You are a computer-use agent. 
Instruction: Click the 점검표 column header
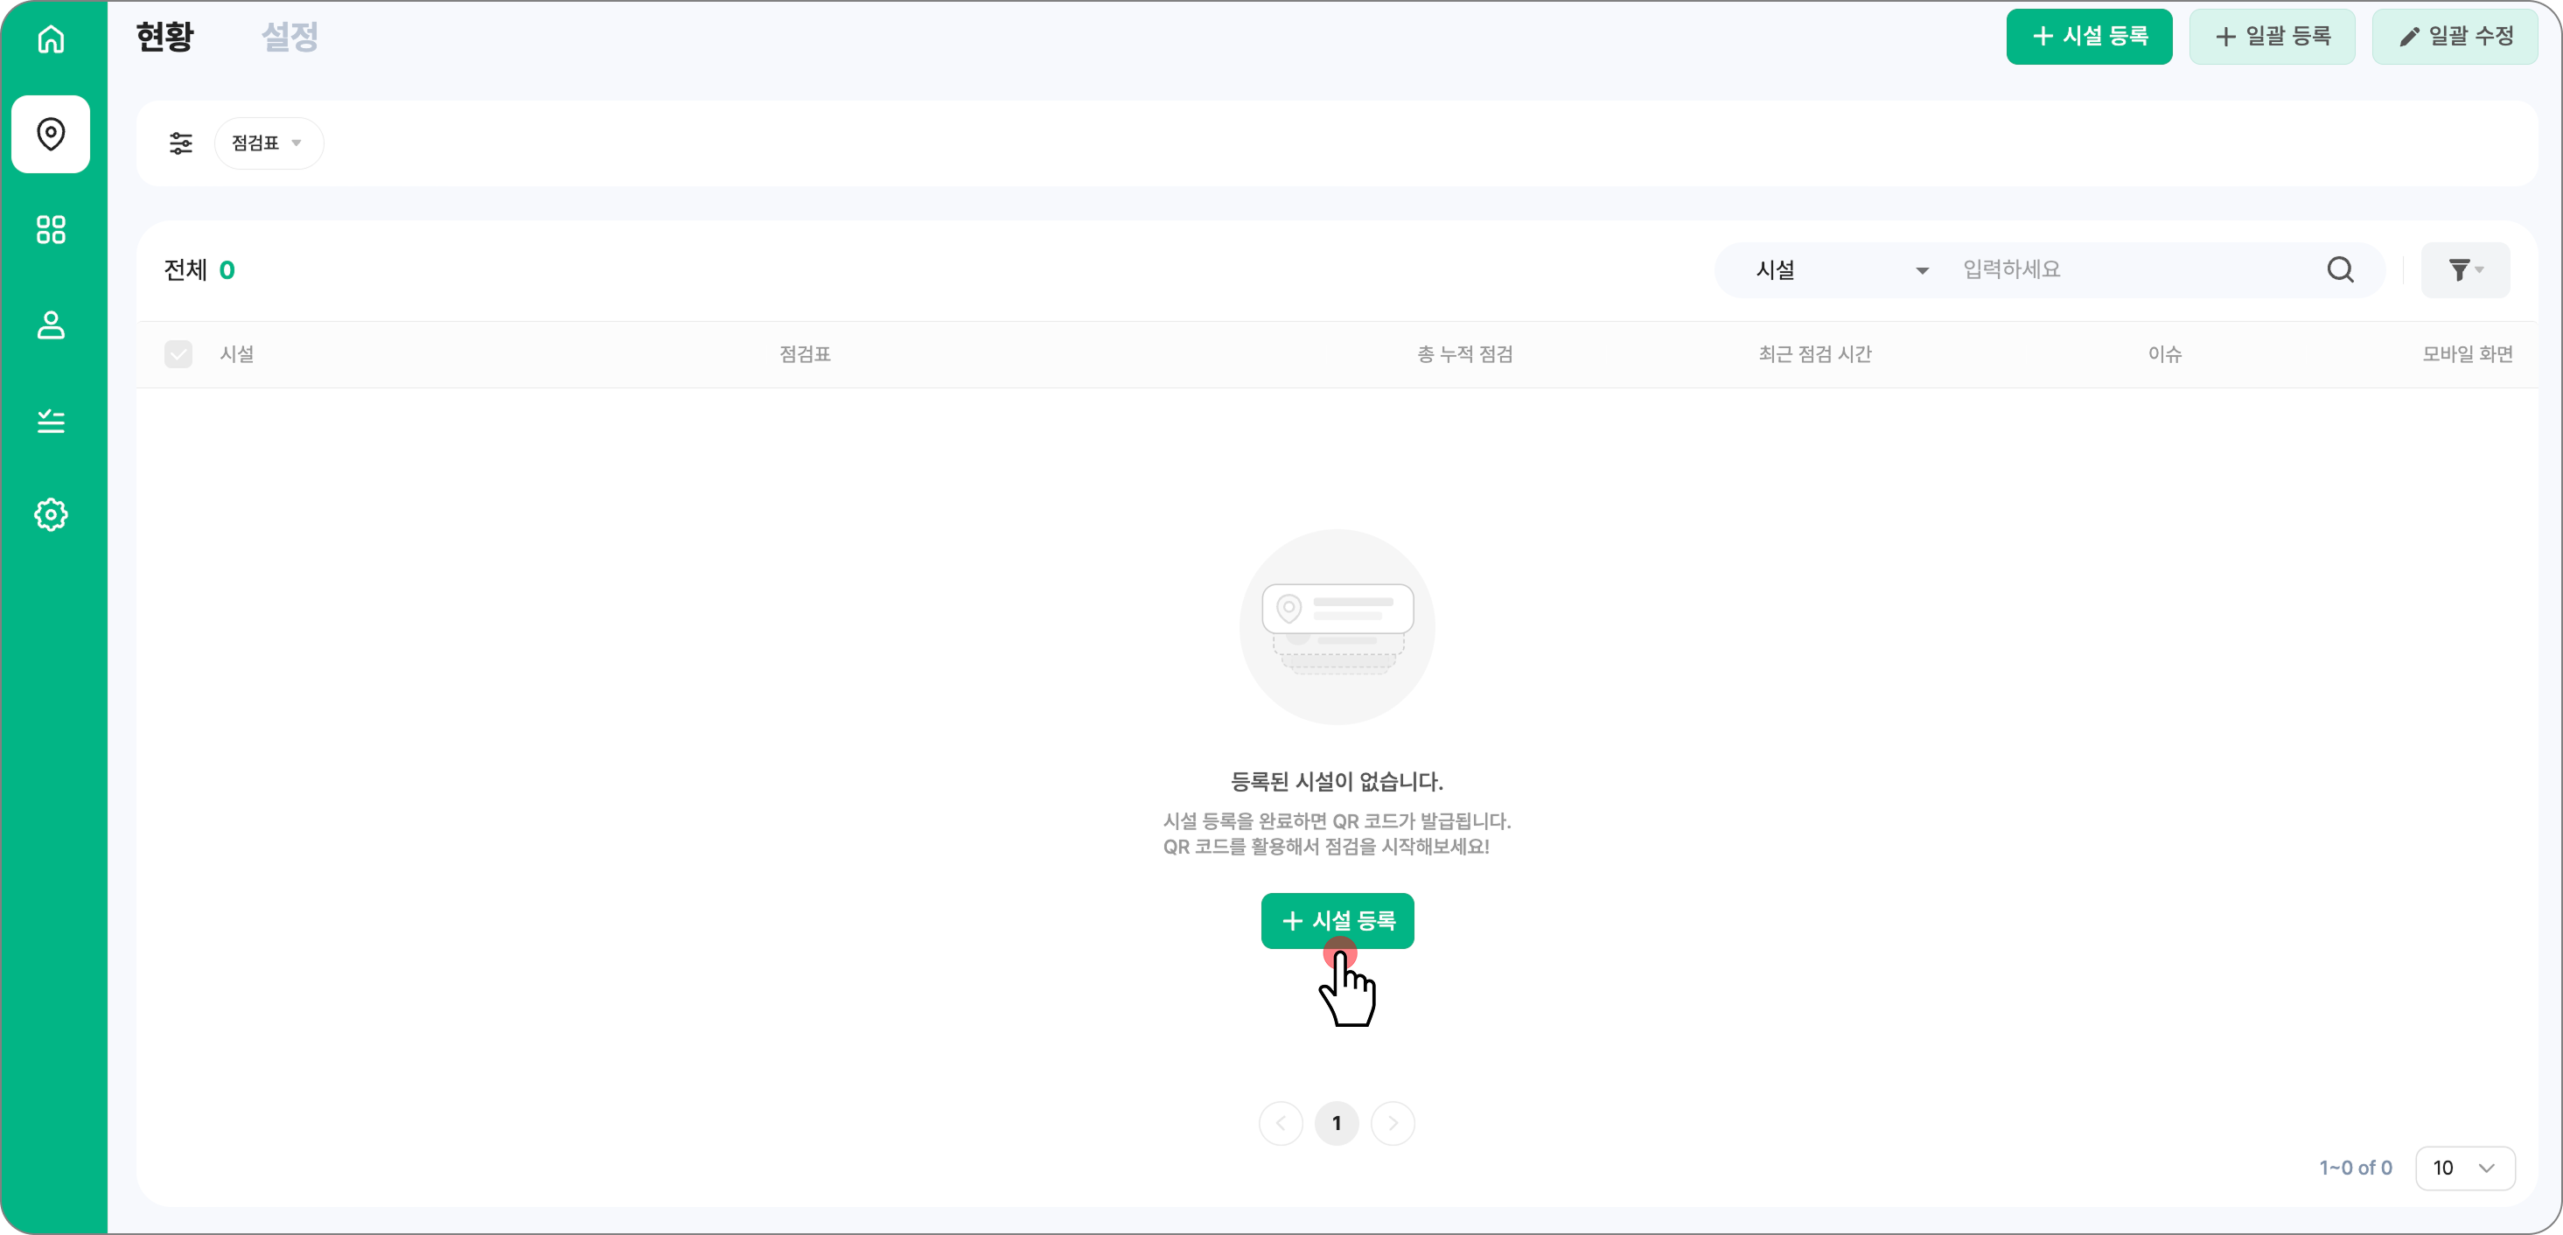pos(805,354)
